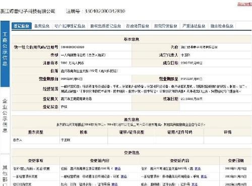Open the 动产抵押登记信息 tab
Image resolution: width=252 pixels, height=186 pixels.
pos(70,26)
